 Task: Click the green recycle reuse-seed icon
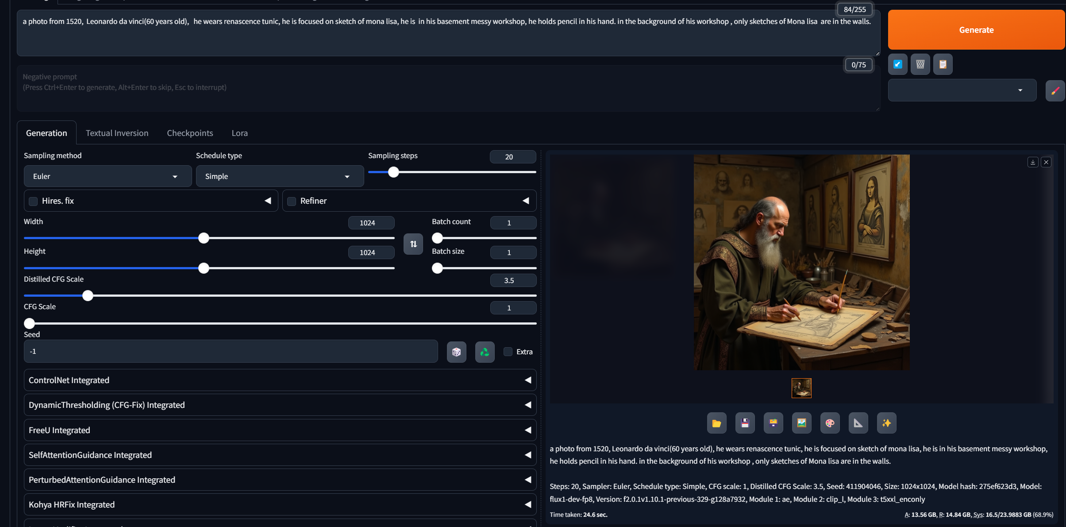coord(485,352)
